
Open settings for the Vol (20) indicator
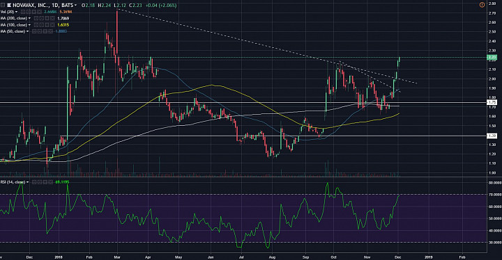pos(29,12)
